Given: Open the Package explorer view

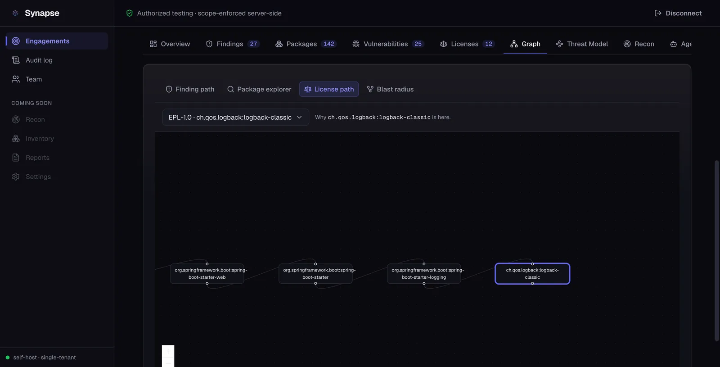Looking at the screenshot, I should coord(259,89).
